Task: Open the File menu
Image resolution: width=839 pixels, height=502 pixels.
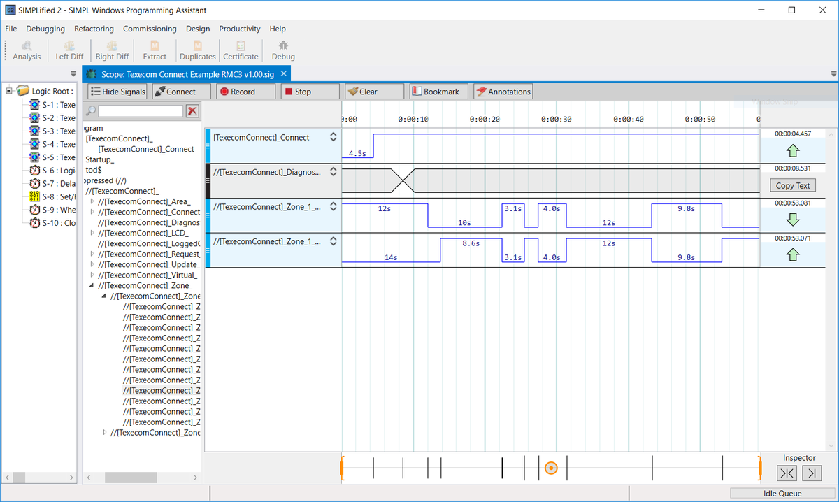Action: point(11,29)
